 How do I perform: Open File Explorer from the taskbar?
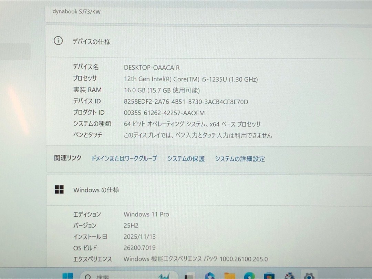[x=229, y=276]
